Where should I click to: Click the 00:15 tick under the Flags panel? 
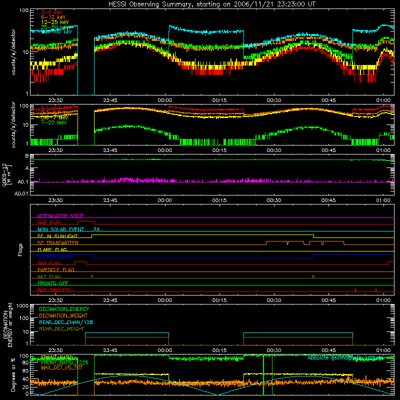tap(219, 300)
